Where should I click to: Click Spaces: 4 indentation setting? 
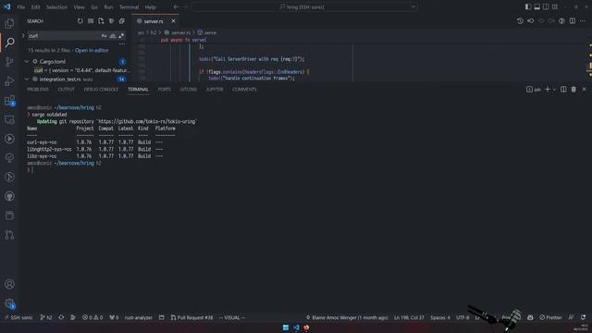click(x=440, y=317)
